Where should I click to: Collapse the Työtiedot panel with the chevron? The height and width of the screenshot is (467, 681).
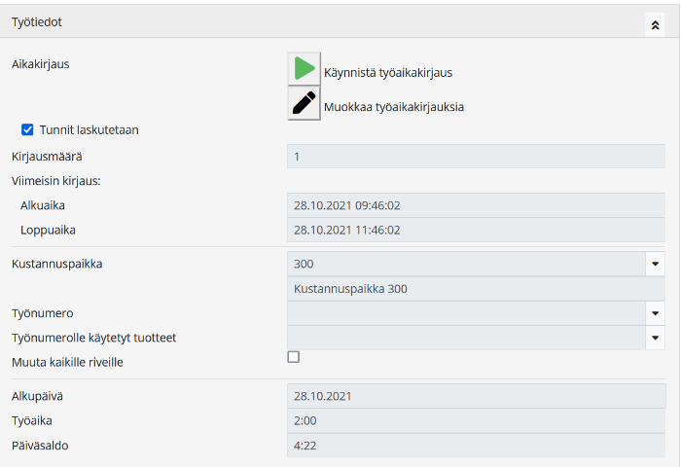655,24
